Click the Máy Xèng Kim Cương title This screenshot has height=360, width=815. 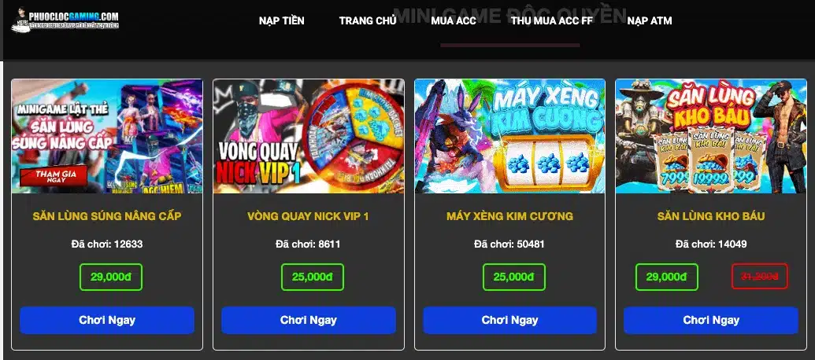[510, 216]
